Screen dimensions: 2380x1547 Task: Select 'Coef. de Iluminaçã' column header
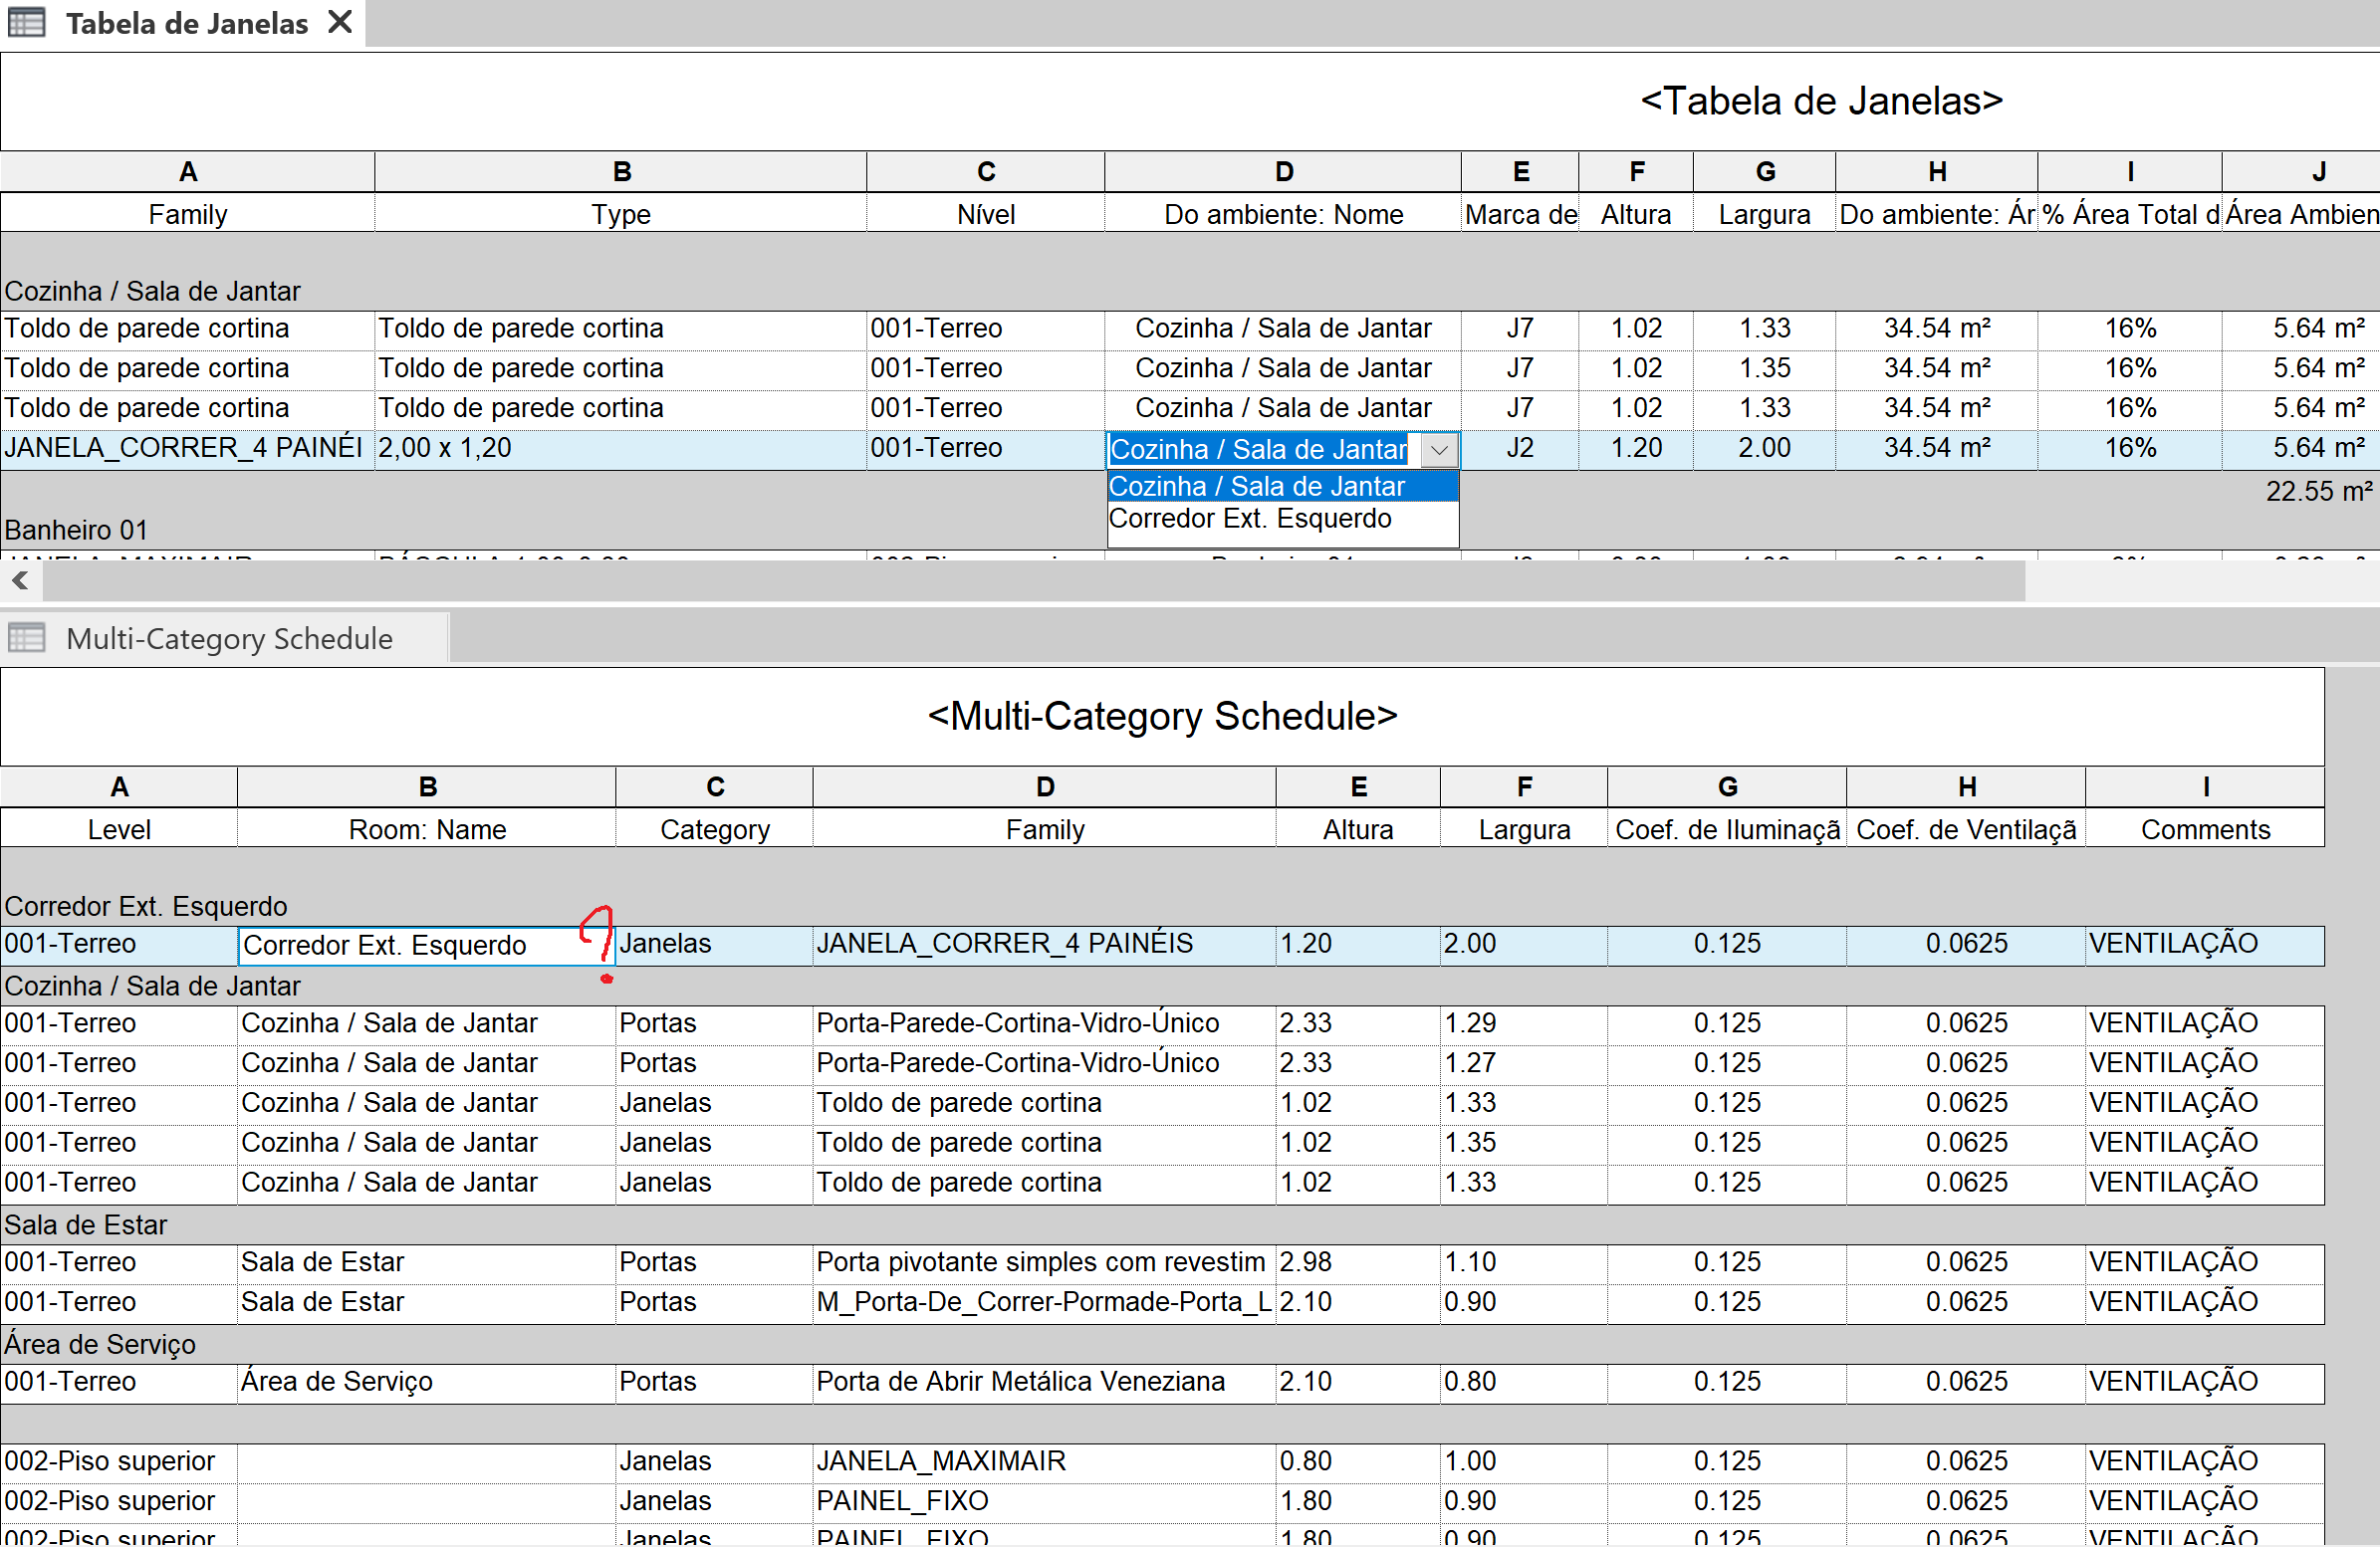tap(1727, 829)
